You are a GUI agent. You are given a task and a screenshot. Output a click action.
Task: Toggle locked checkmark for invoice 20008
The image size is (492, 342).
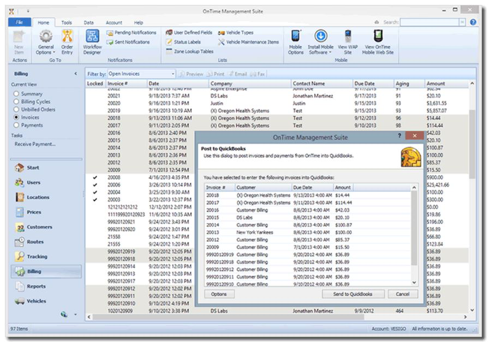[x=95, y=178]
